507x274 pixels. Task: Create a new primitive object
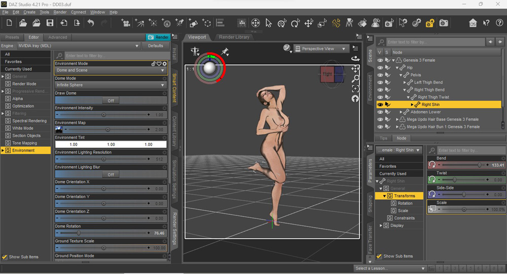pos(193,23)
